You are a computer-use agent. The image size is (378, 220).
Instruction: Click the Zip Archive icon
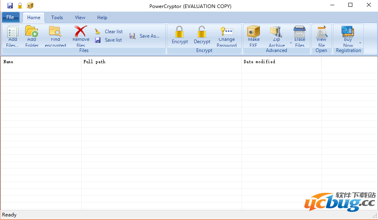[x=277, y=32]
